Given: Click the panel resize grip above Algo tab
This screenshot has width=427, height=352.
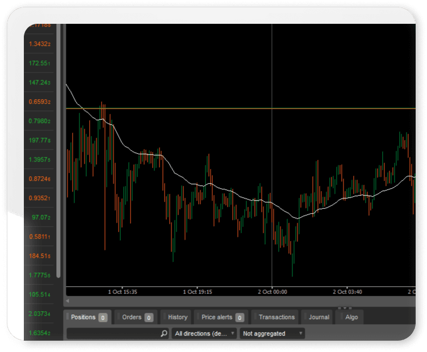Looking at the screenshot, I should [344, 308].
